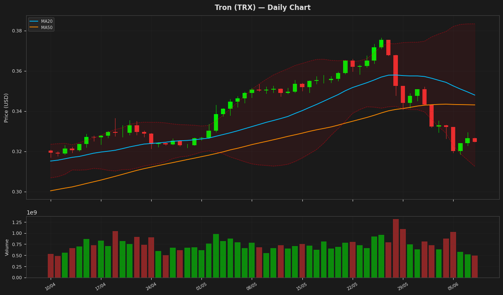Select the MA50 legend label
The height and width of the screenshot is (295, 503).
click(47, 27)
